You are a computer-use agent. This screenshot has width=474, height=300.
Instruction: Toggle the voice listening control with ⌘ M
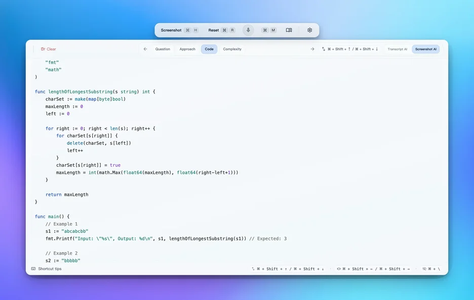point(269,30)
